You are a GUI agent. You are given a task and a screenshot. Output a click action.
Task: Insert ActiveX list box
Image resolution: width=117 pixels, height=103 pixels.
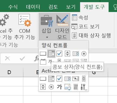[x=68, y=79]
